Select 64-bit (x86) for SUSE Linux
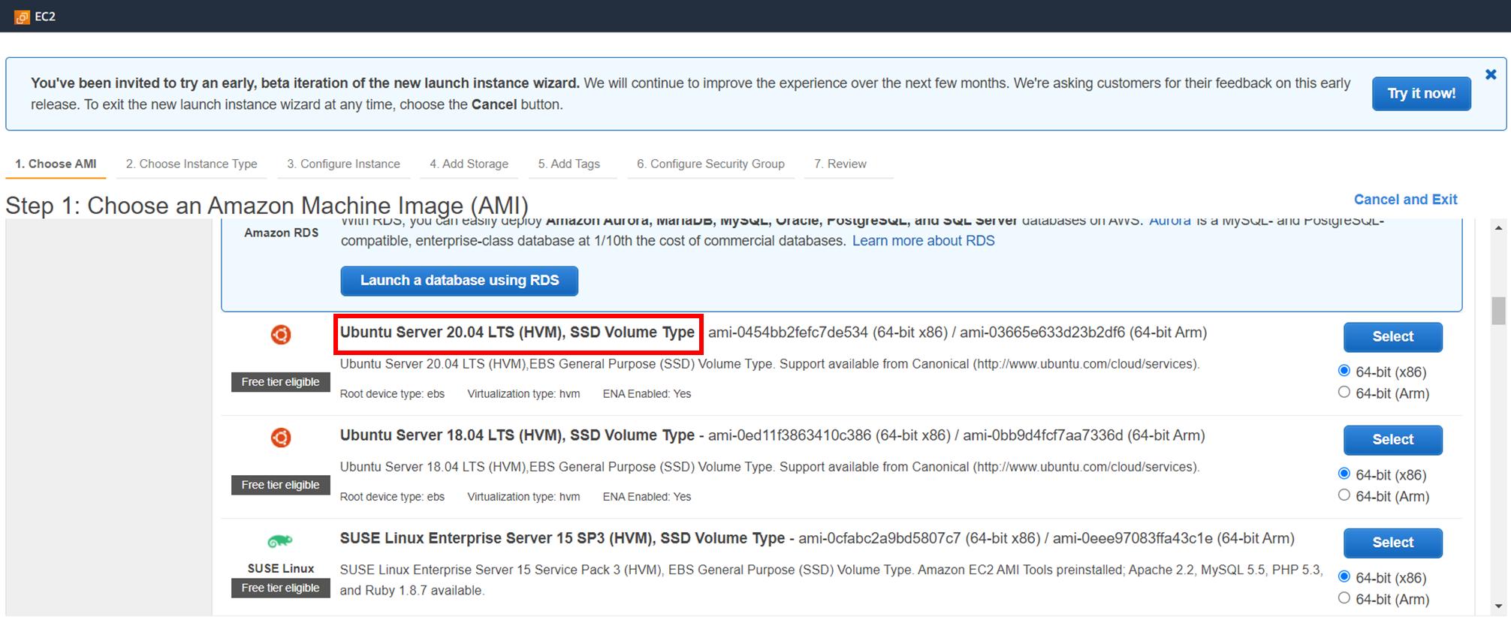This screenshot has width=1511, height=617. click(x=1344, y=576)
